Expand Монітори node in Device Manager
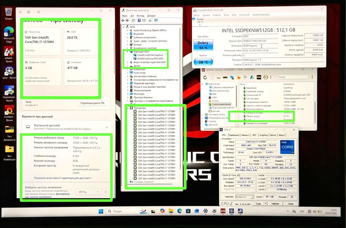 pyautogui.click(x=127, y=94)
